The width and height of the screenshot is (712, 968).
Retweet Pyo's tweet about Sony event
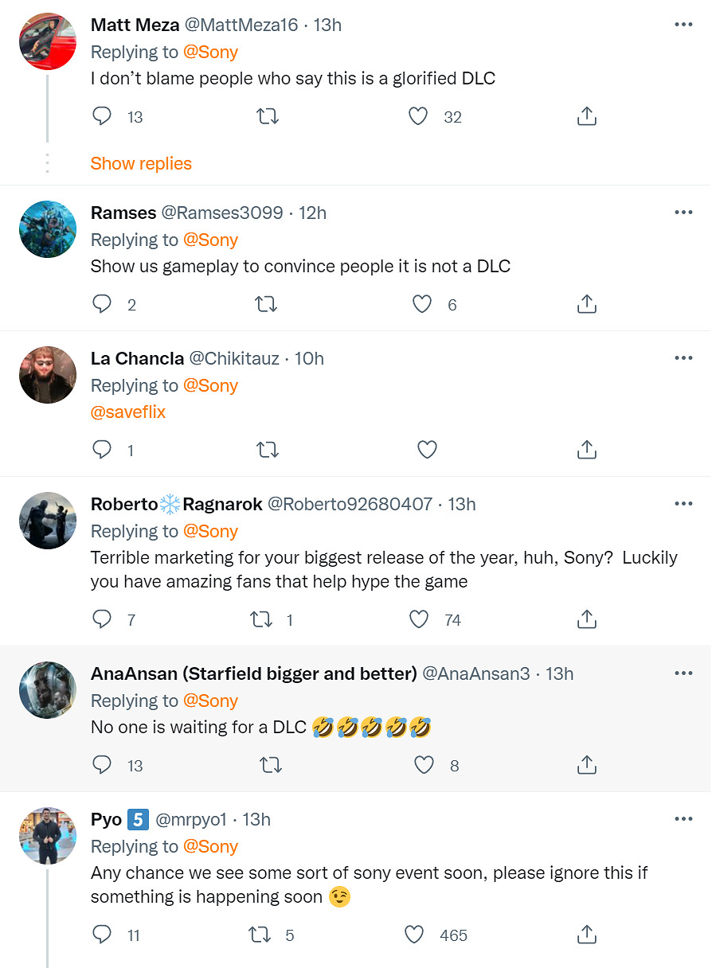click(261, 935)
